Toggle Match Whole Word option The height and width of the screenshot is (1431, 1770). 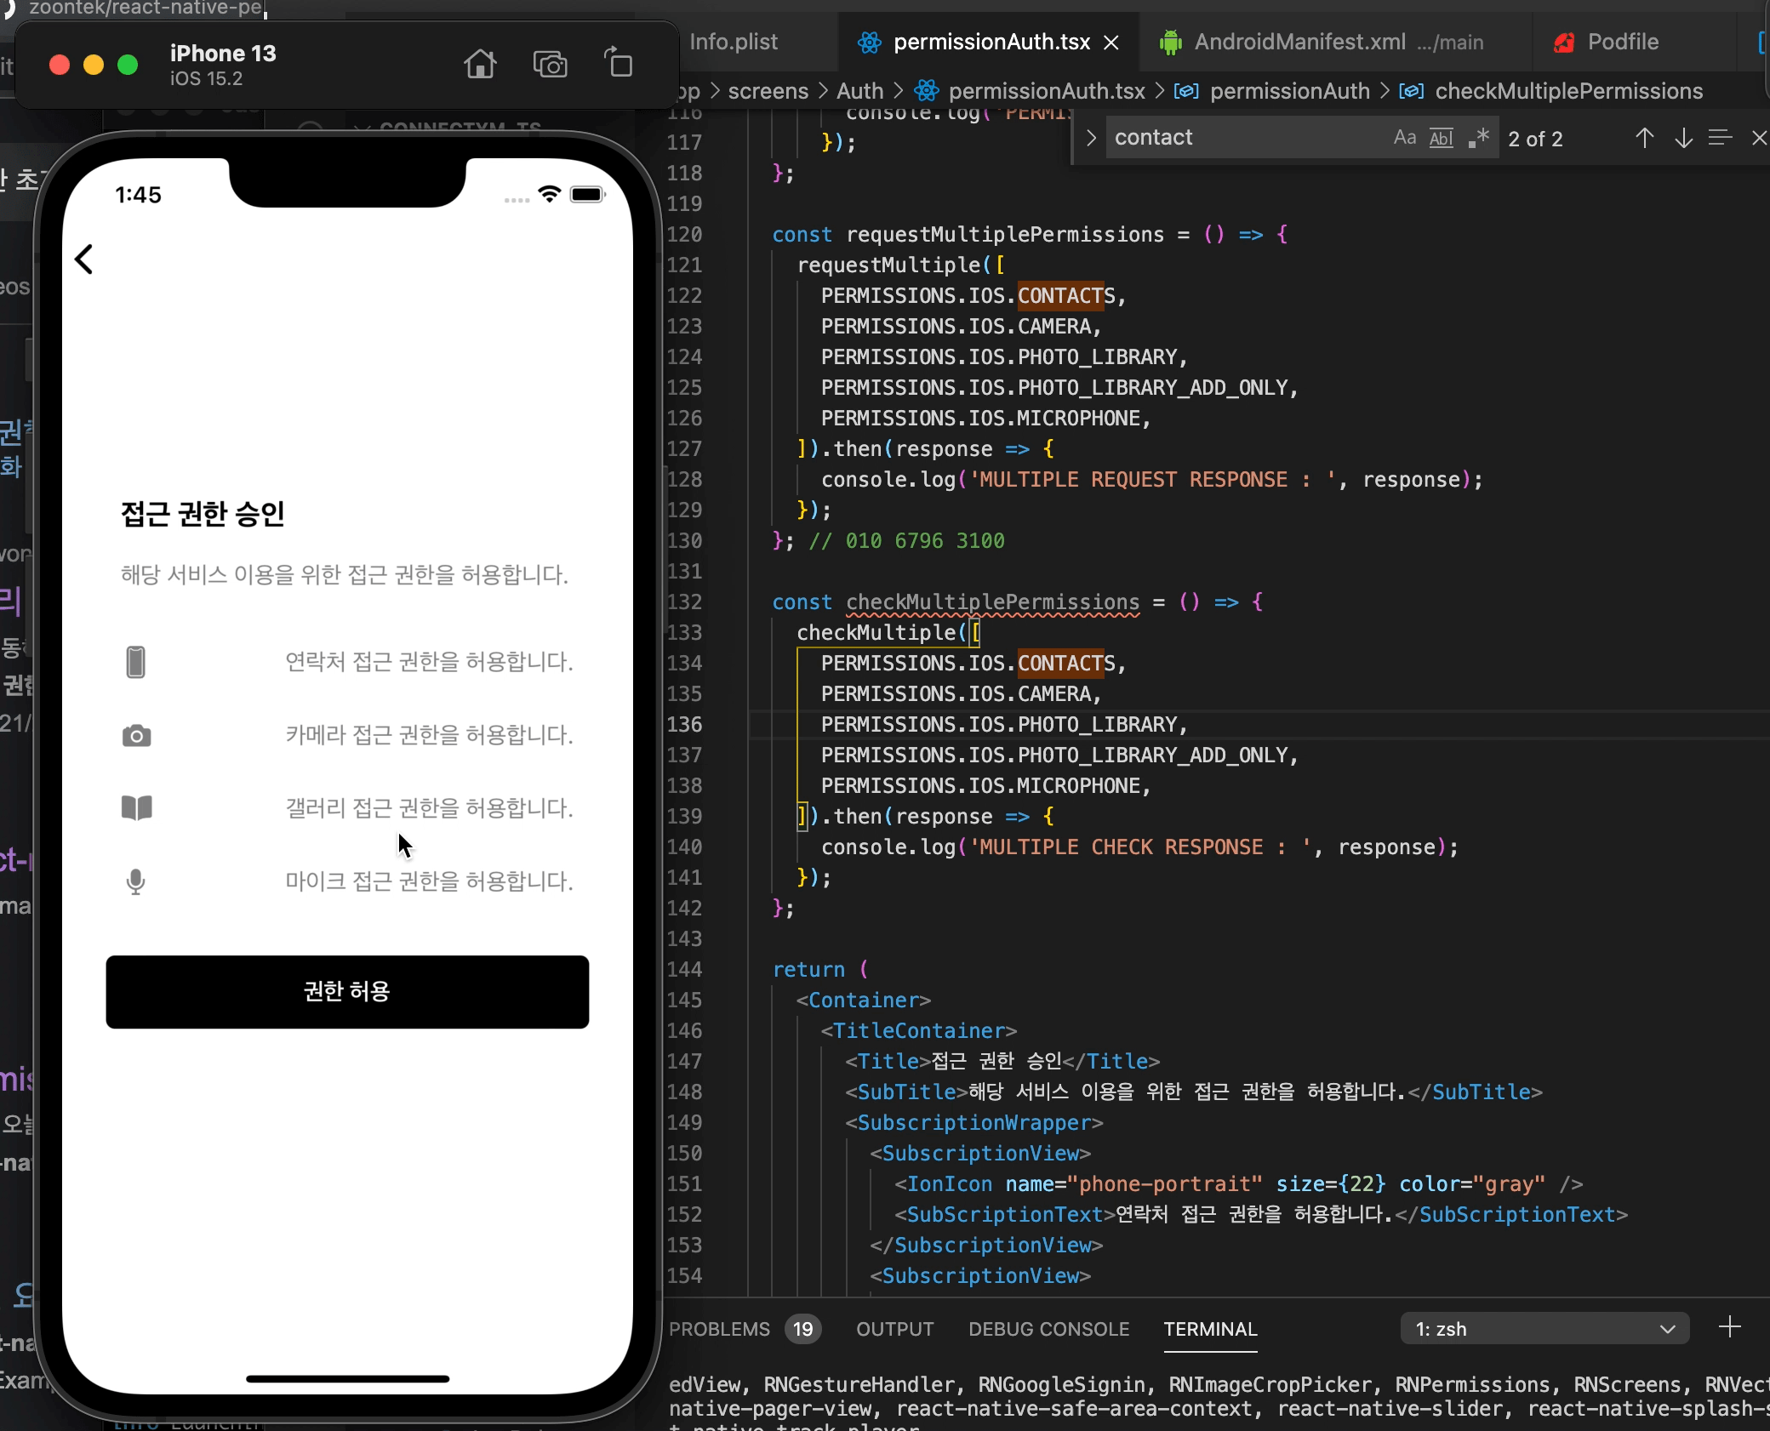coord(1441,138)
